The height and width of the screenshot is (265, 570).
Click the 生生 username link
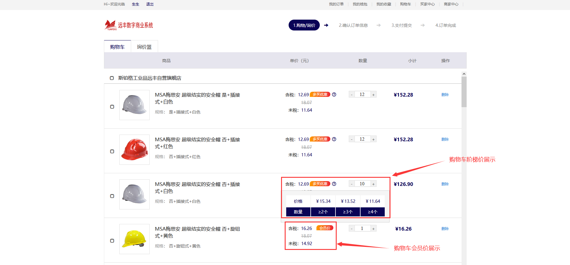(x=136, y=4)
